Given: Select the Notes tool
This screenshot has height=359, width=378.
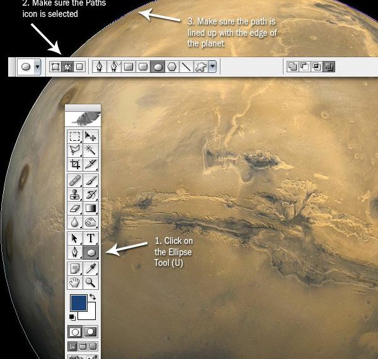Looking at the screenshot, I should 75,268.
